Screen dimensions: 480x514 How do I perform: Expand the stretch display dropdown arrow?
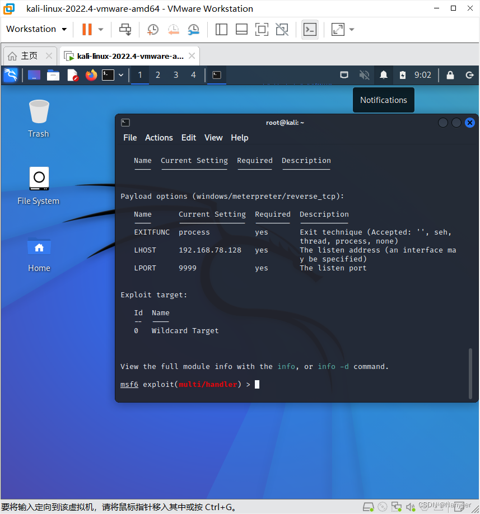(x=352, y=29)
